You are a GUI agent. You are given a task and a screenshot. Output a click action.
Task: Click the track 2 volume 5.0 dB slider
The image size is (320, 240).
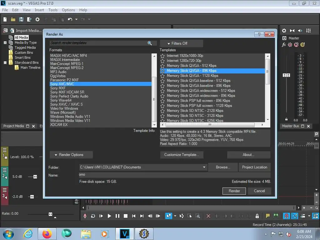[35, 177]
